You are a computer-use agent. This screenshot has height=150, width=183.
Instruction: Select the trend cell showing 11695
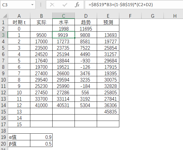pos(86,29)
